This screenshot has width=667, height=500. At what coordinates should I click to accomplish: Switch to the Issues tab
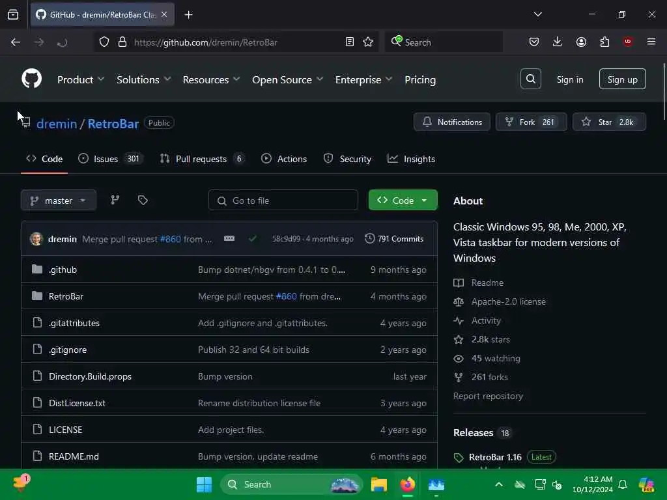[x=111, y=159]
